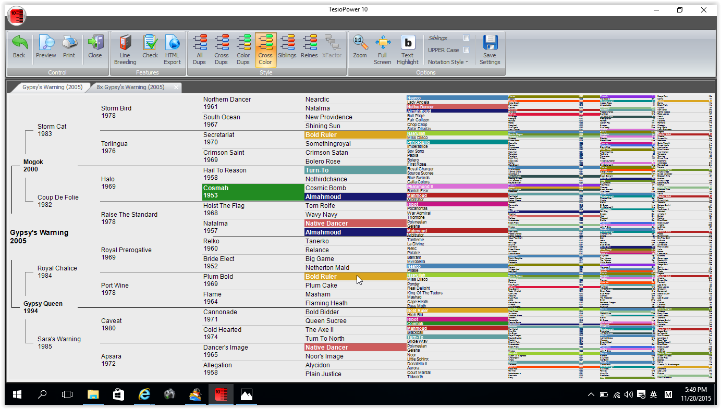This screenshot has height=409, width=721.
Task: Click the navy Almahmoud cell under Cosmic Bomb
Action: pyautogui.click(x=355, y=197)
